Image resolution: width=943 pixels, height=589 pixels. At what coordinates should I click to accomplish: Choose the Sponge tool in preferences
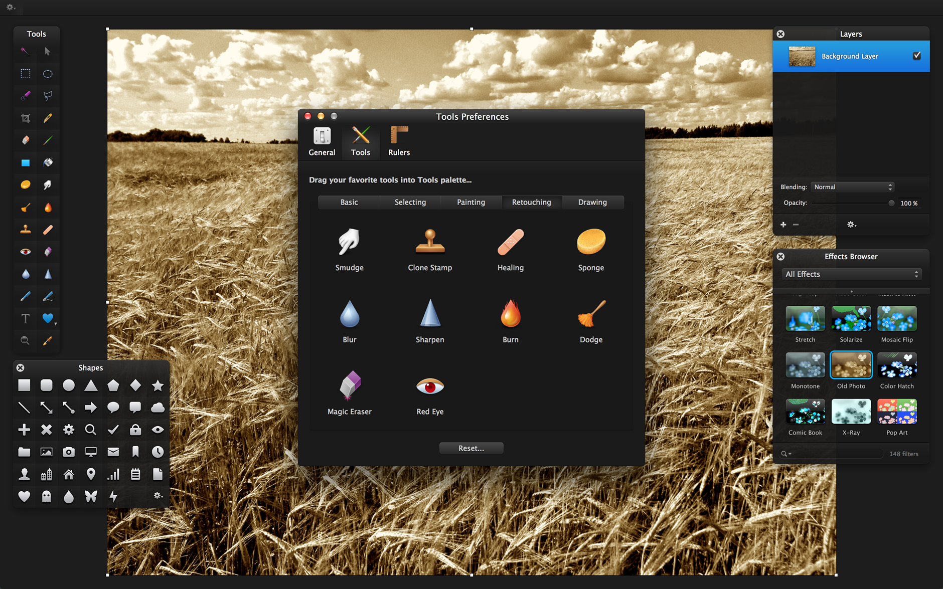(591, 242)
